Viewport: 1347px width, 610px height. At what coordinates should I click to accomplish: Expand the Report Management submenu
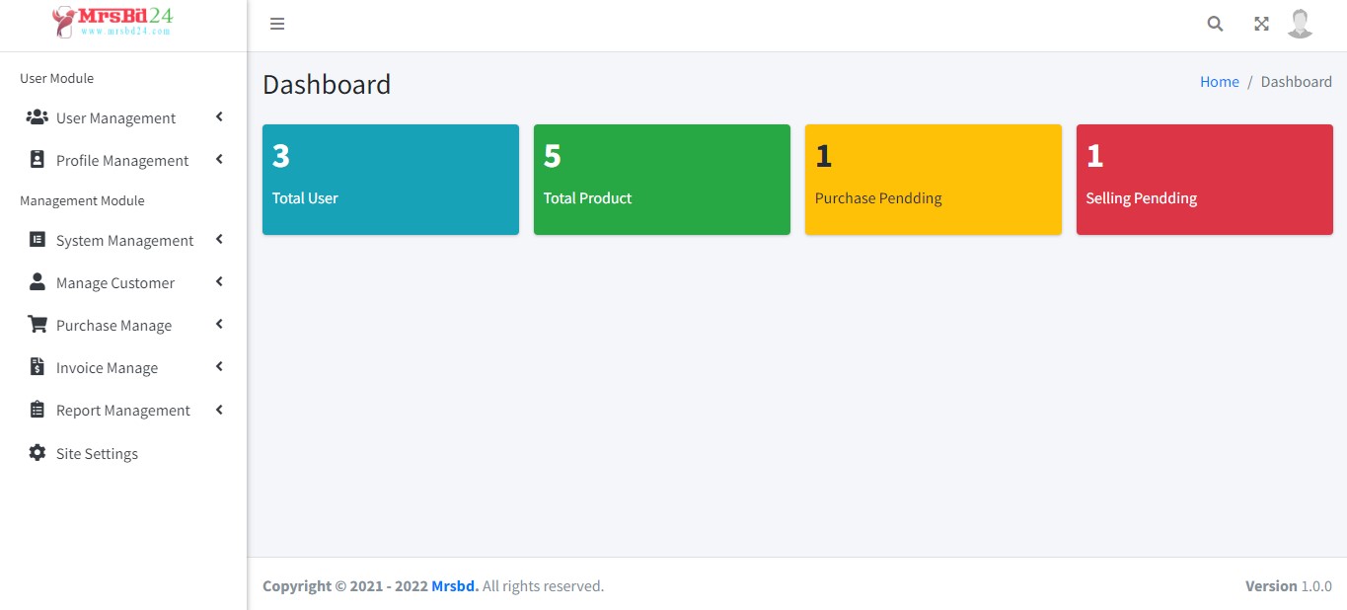218,409
